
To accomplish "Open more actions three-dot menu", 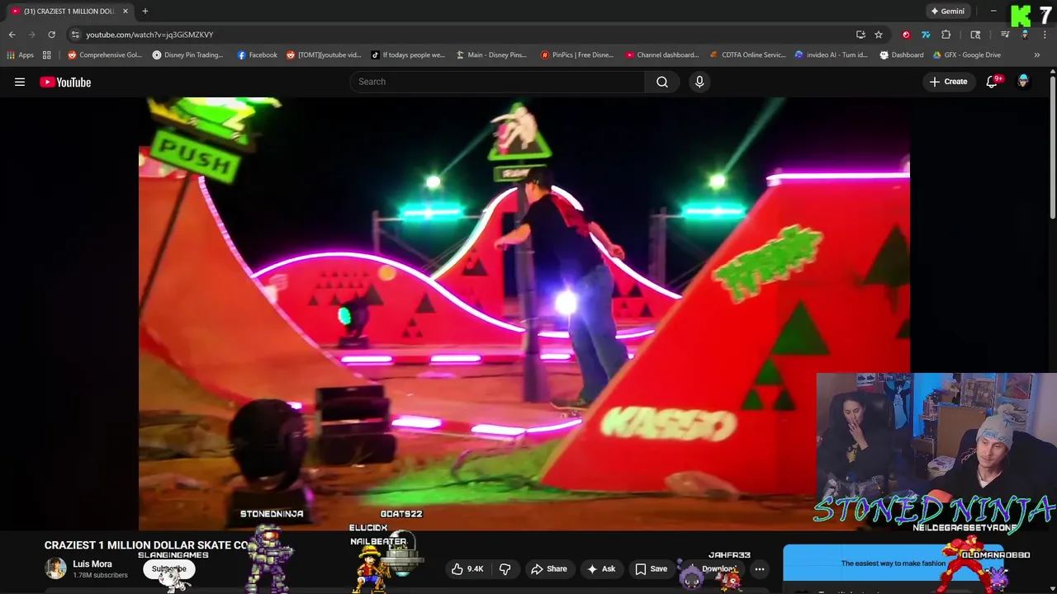I will pos(760,568).
